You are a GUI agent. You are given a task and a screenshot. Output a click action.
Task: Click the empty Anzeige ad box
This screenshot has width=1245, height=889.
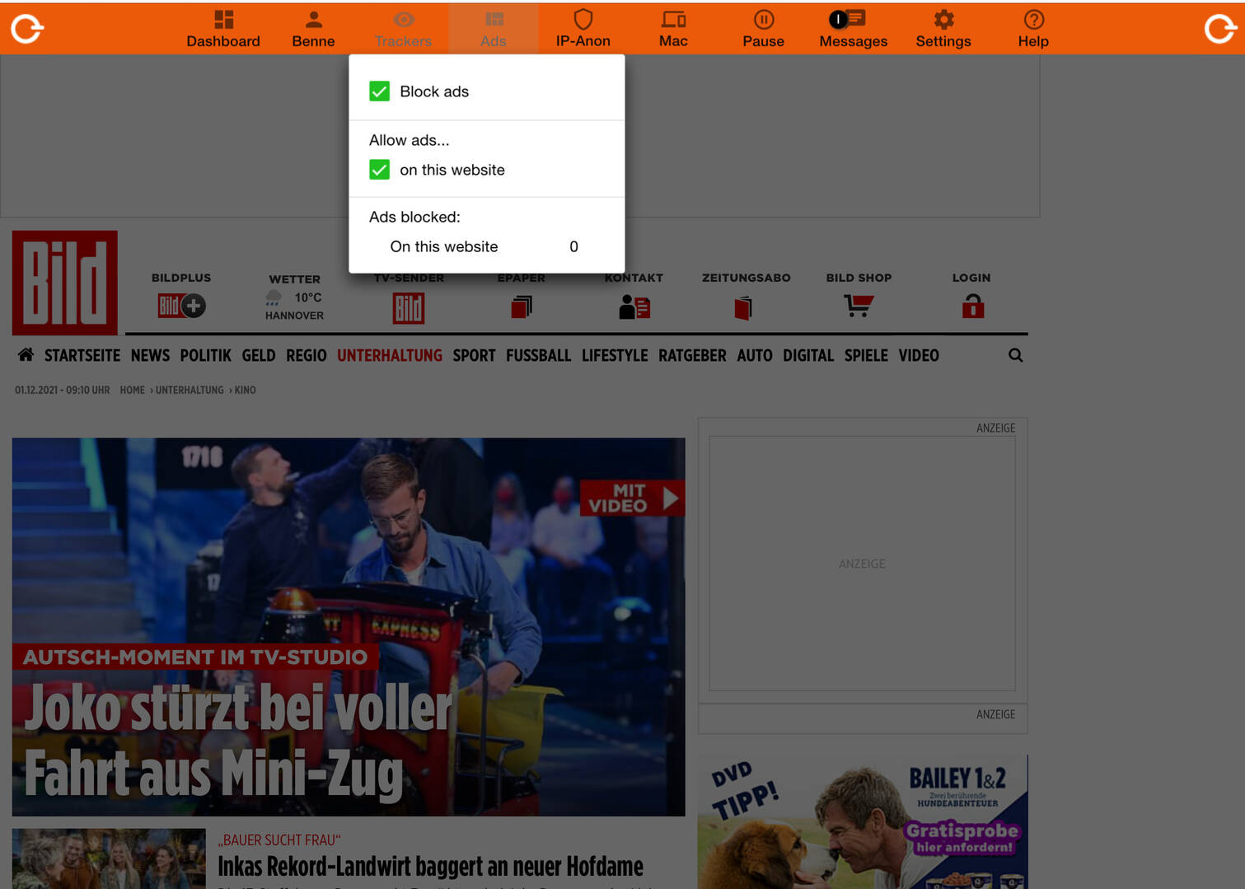pos(862,564)
